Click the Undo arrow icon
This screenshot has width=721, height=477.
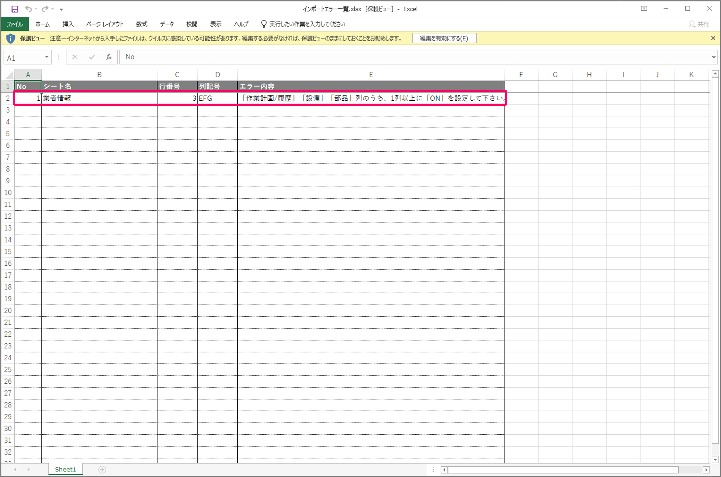click(28, 9)
